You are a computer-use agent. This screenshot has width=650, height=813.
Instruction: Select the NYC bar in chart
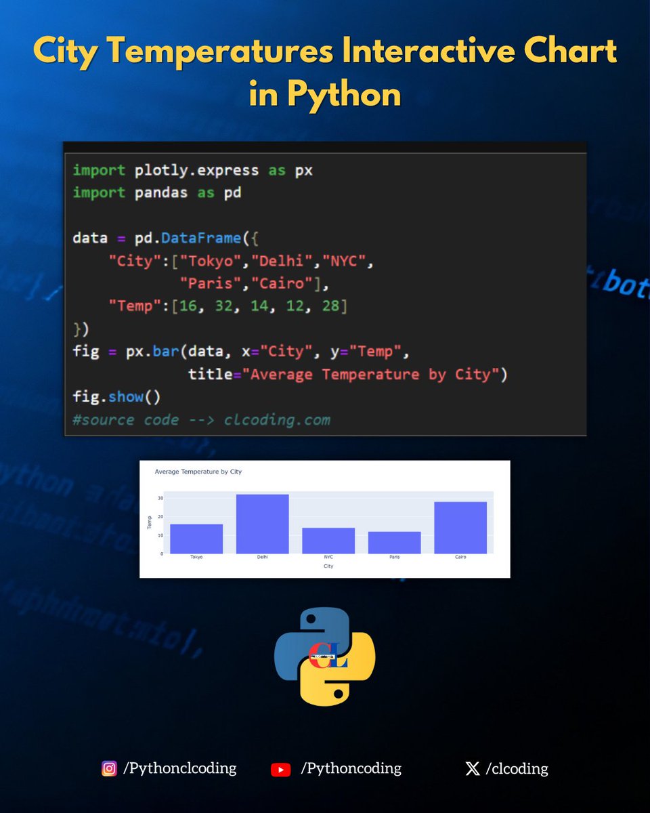[328, 541]
